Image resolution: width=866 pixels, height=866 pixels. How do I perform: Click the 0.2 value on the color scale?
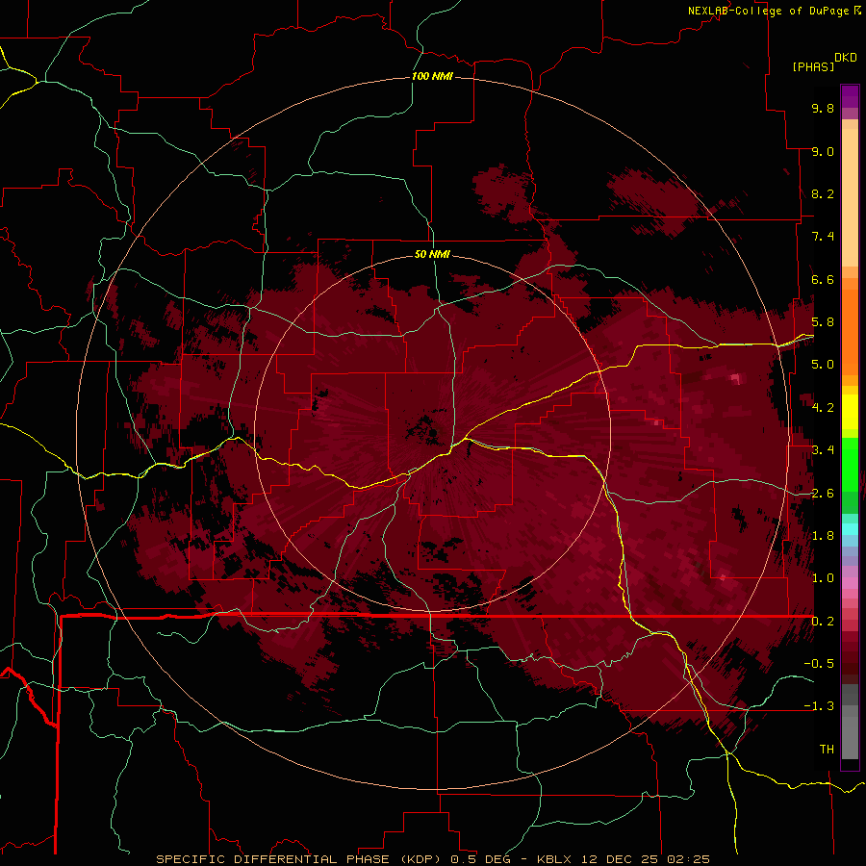click(x=823, y=622)
